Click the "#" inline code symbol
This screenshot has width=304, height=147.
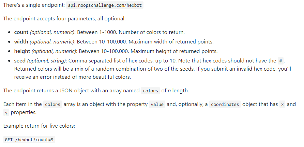[280, 61]
